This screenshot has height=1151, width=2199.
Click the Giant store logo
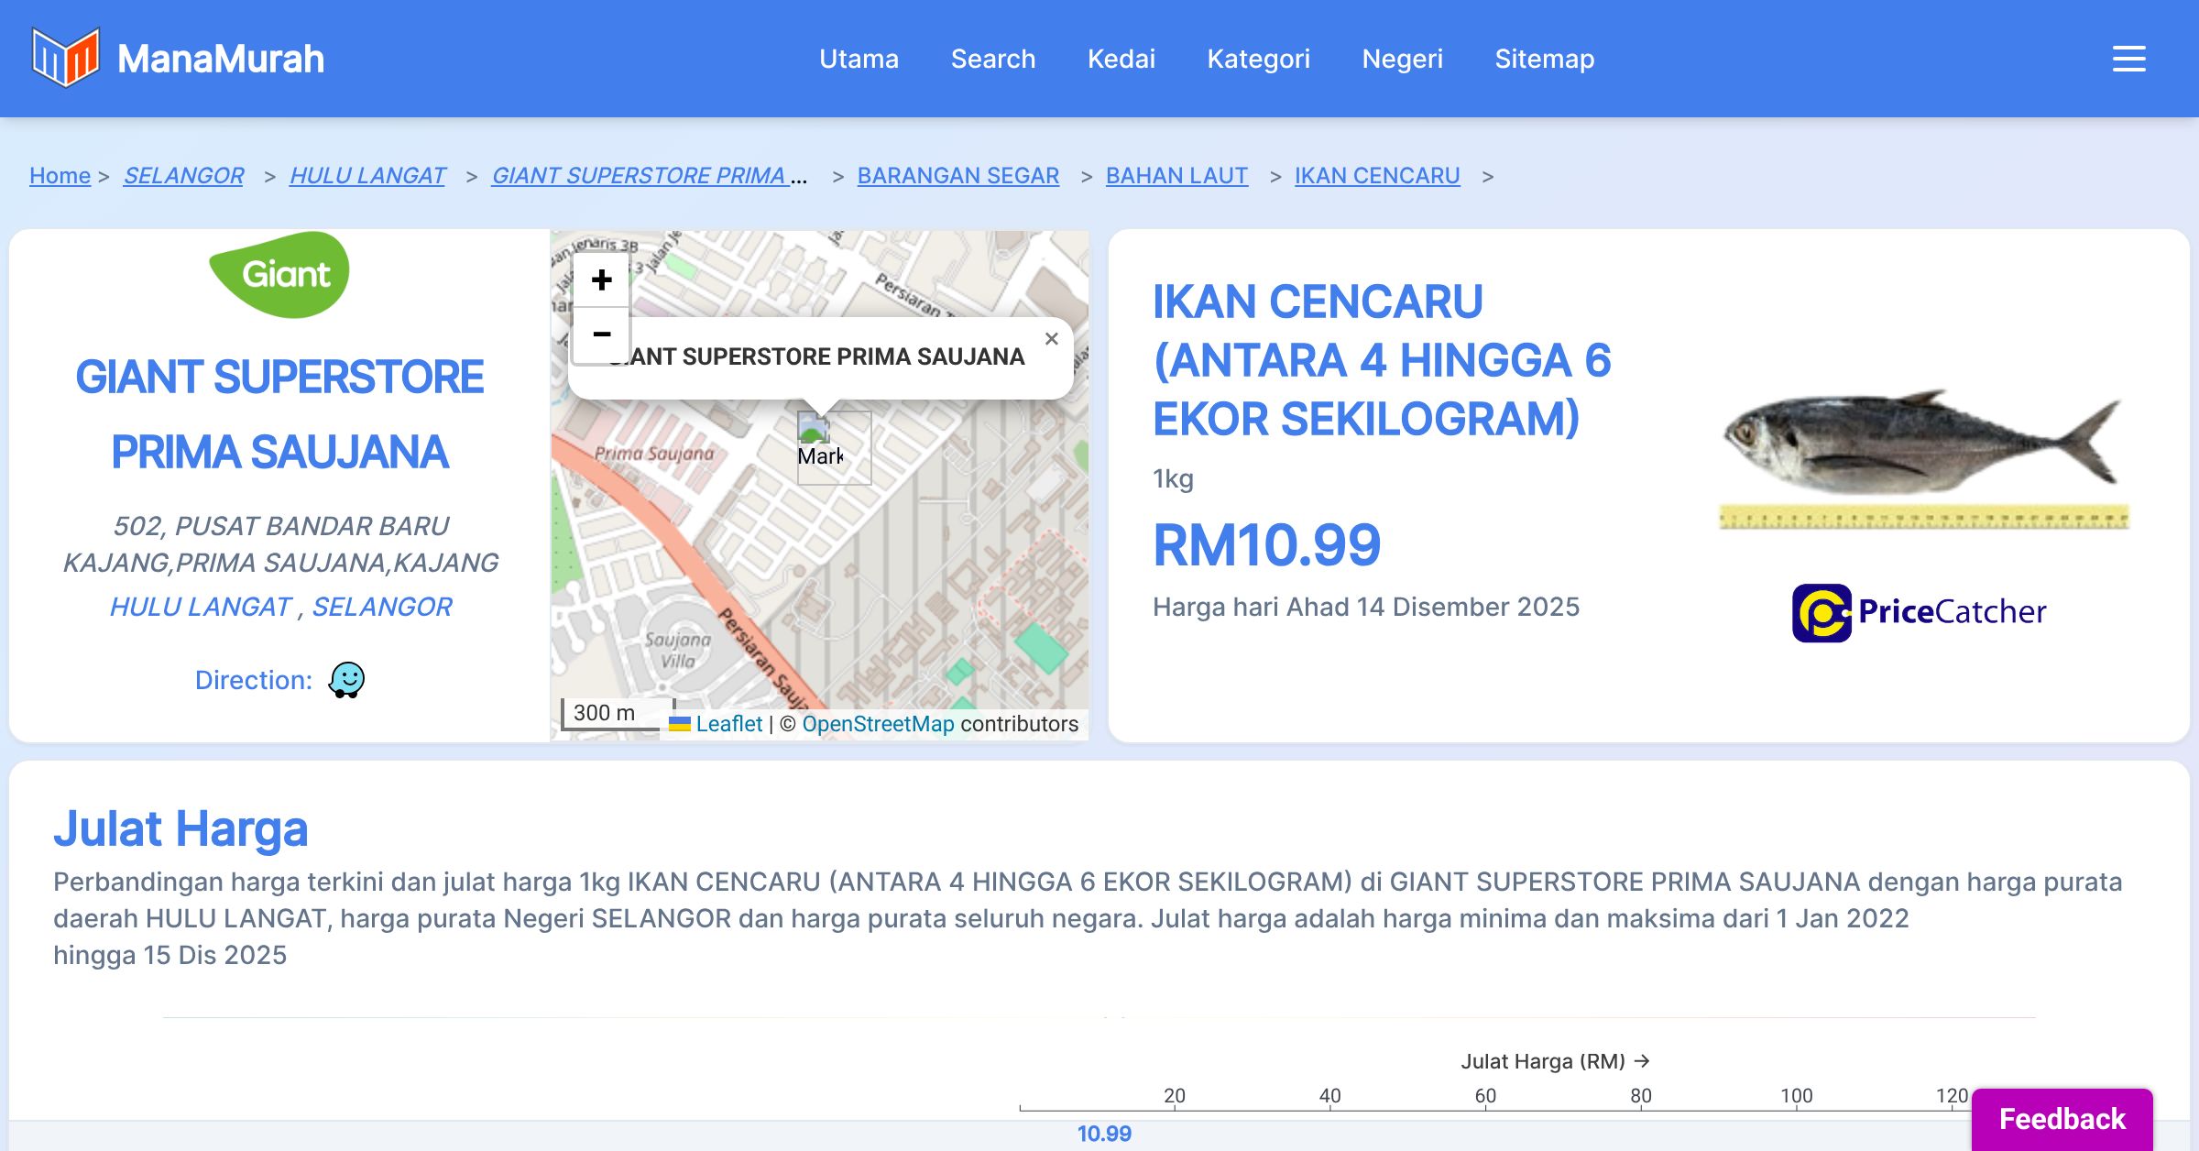click(x=279, y=274)
